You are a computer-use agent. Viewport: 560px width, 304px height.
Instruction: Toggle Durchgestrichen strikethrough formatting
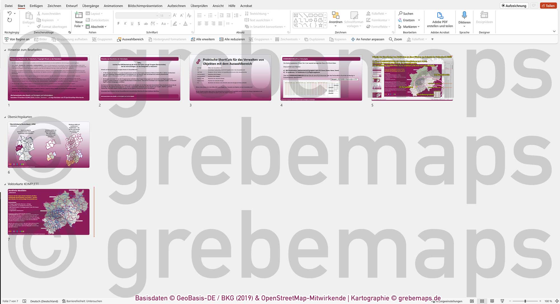pos(145,24)
